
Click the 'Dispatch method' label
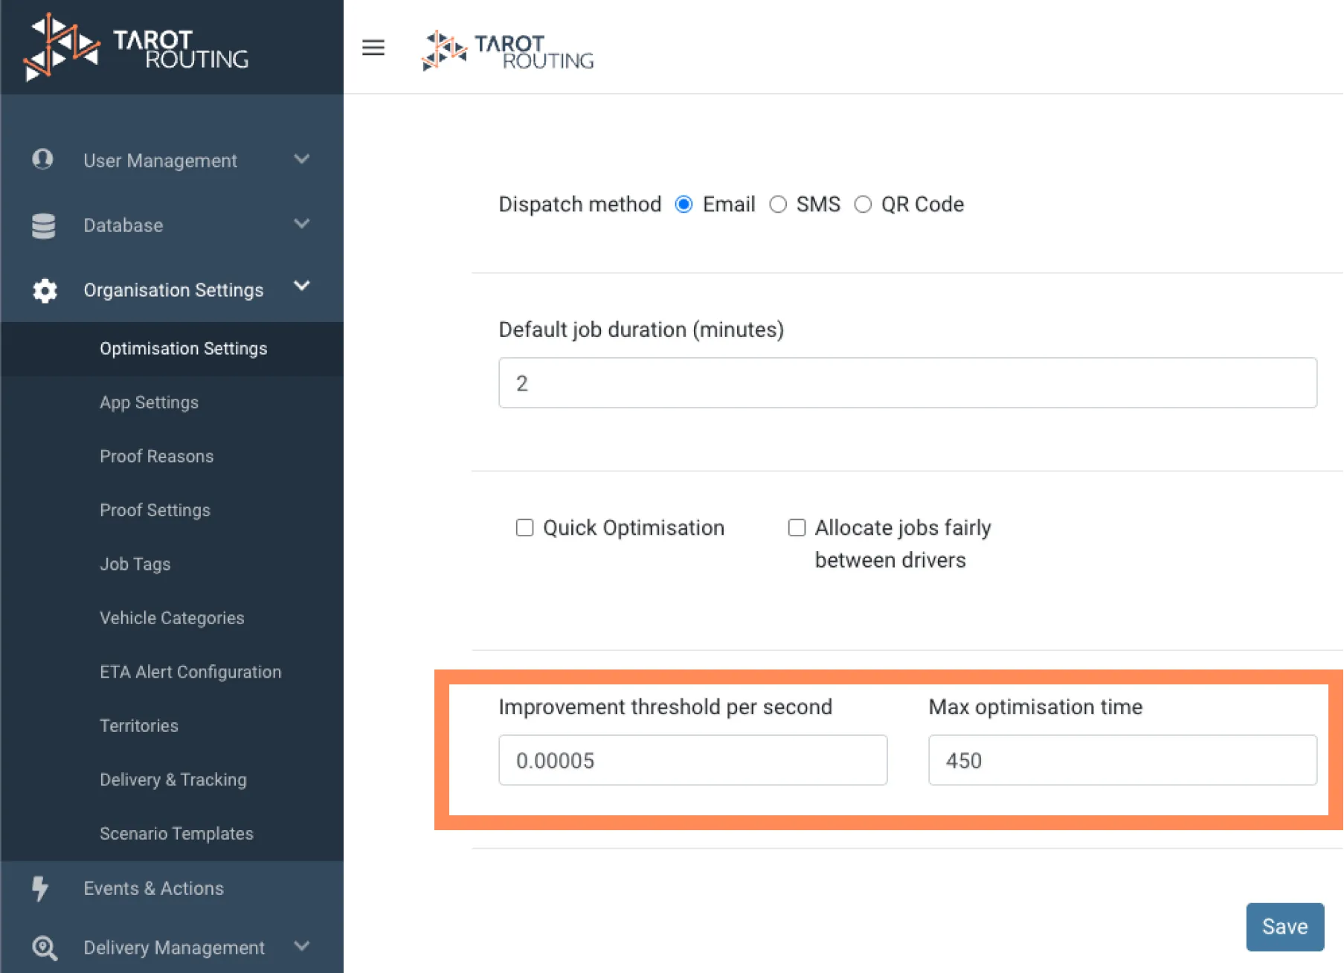[x=580, y=205]
